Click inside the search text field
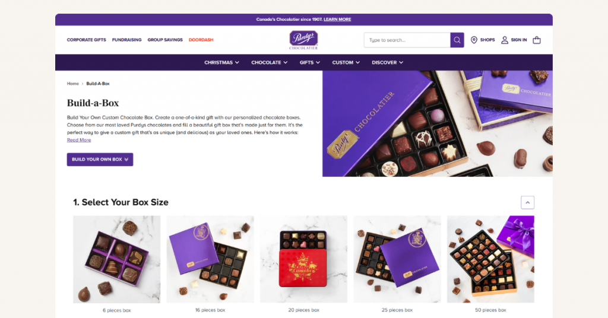This screenshot has height=318, width=608. 407,40
